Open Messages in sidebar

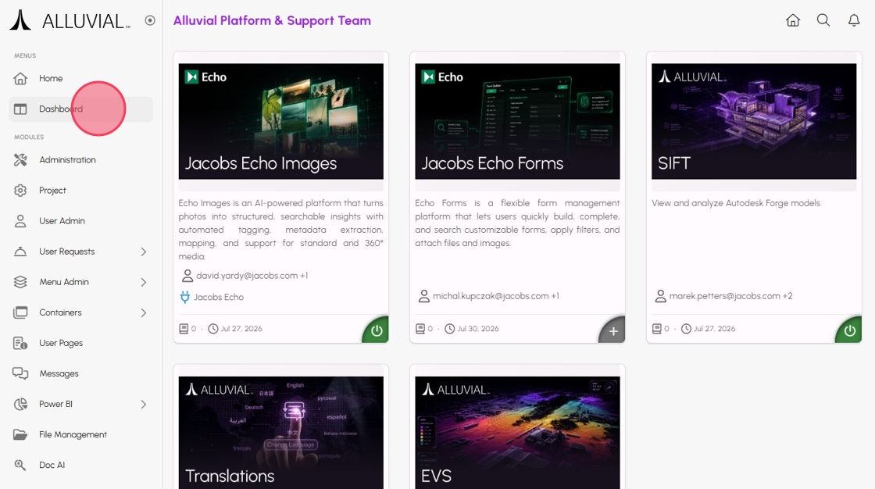tap(81, 373)
